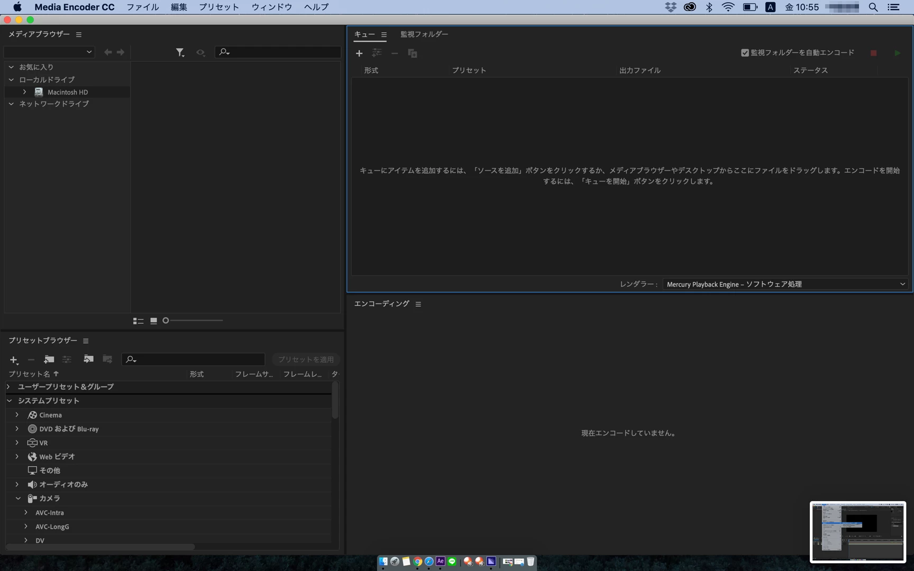Open the media browser path dropdown
Image resolution: width=914 pixels, height=571 pixels.
[x=49, y=52]
